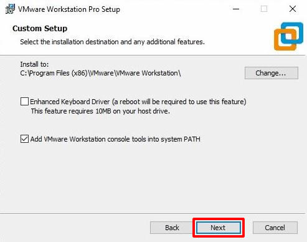
Task: Minimize the setup window
Action: tap(236, 9)
